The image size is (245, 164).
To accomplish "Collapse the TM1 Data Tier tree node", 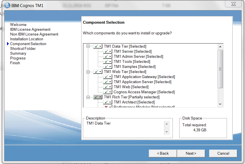I will pos(88,46).
